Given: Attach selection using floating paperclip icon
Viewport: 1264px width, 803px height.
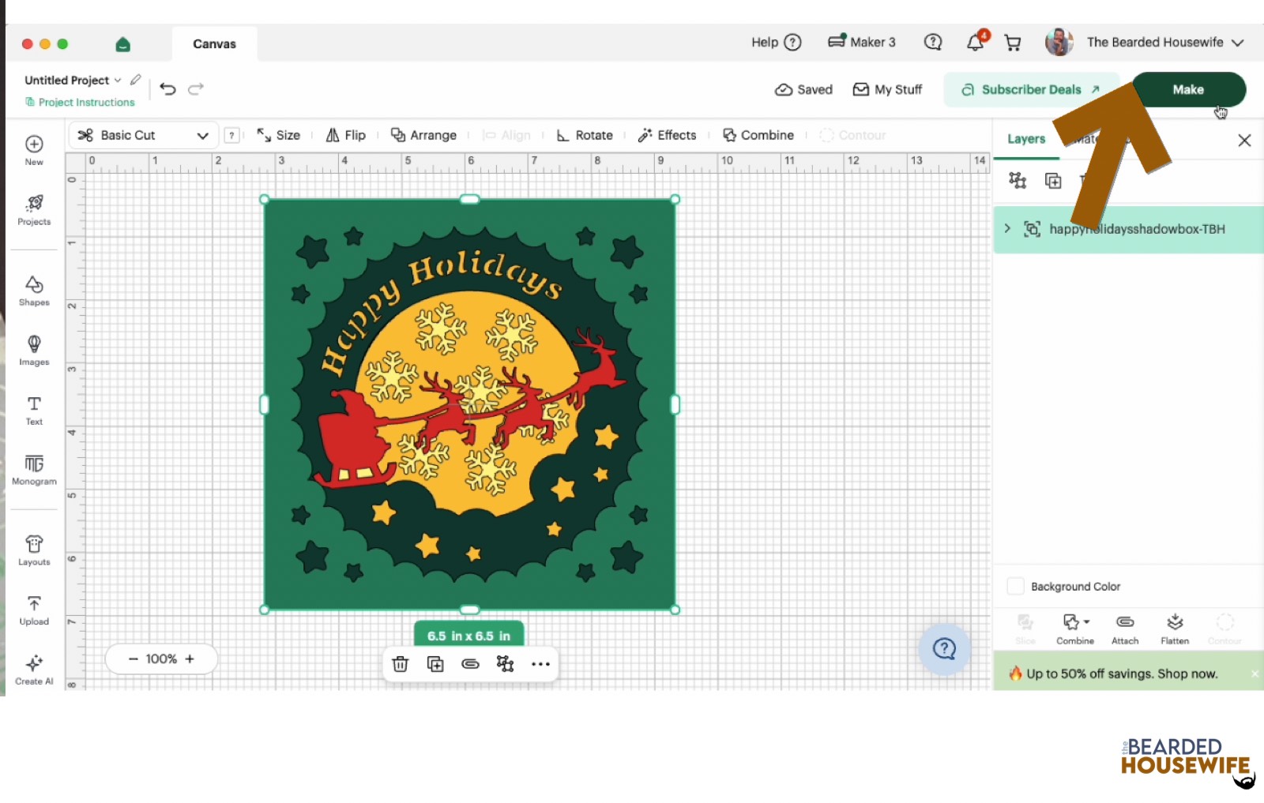Looking at the screenshot, I should pos(470,664).
